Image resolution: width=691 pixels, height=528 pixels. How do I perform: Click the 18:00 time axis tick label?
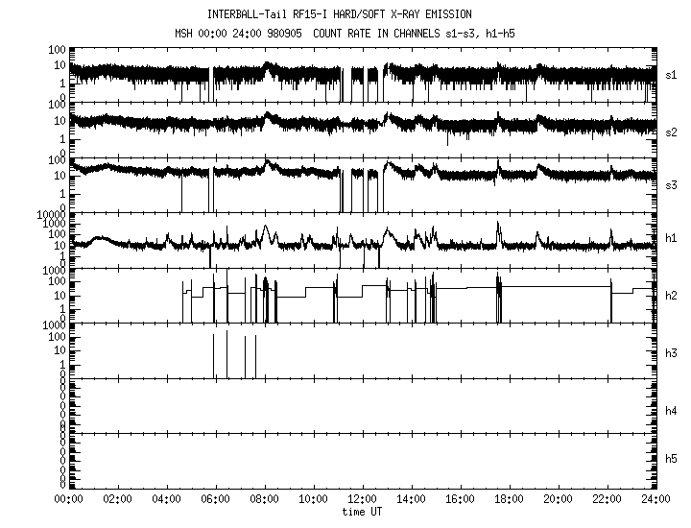(x=509, y=499)
